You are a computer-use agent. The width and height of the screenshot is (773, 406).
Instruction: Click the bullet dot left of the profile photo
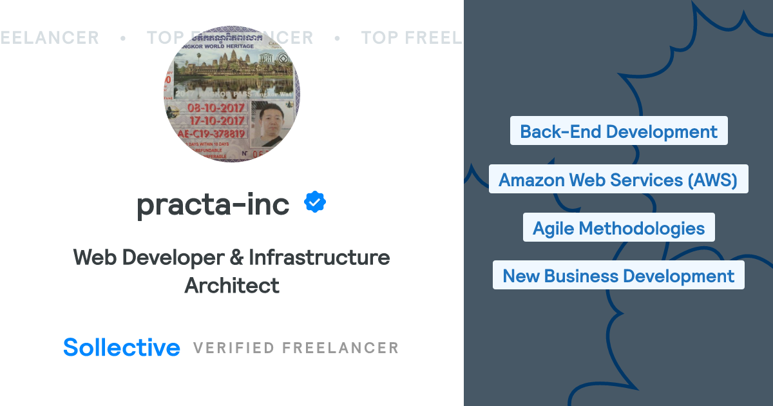[x=122, y=38]
